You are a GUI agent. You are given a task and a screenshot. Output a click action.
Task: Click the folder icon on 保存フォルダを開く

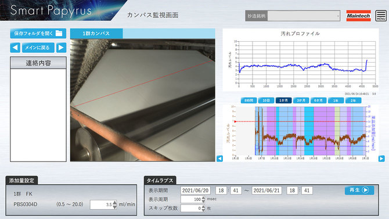59,33
